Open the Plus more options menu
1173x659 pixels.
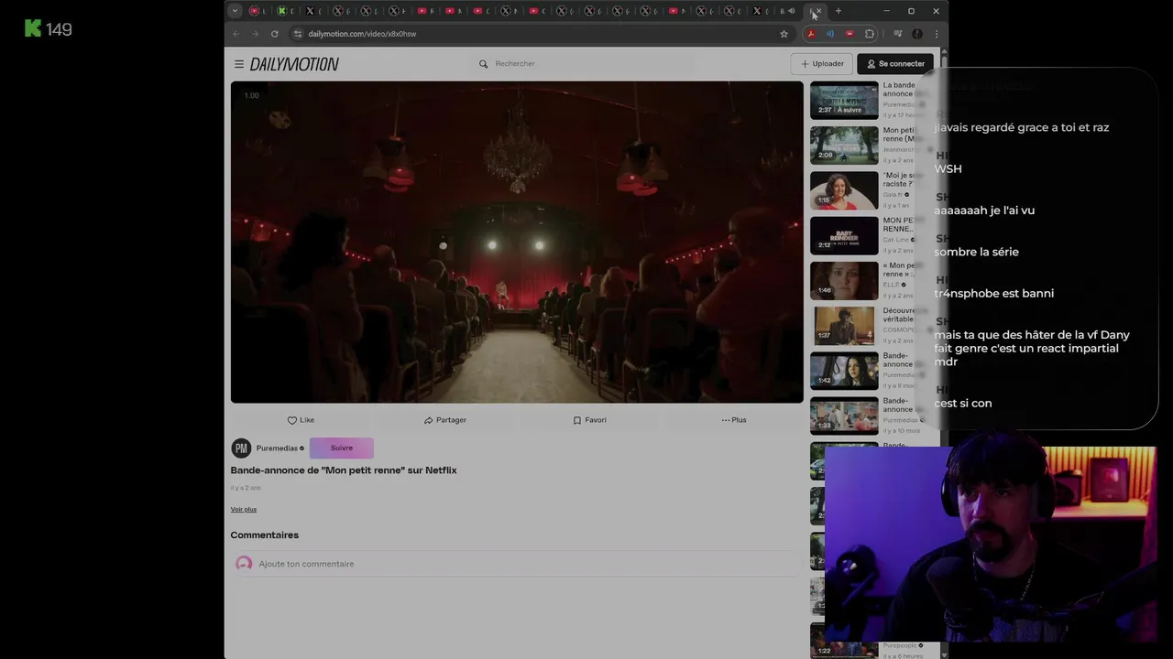point(733,420)
